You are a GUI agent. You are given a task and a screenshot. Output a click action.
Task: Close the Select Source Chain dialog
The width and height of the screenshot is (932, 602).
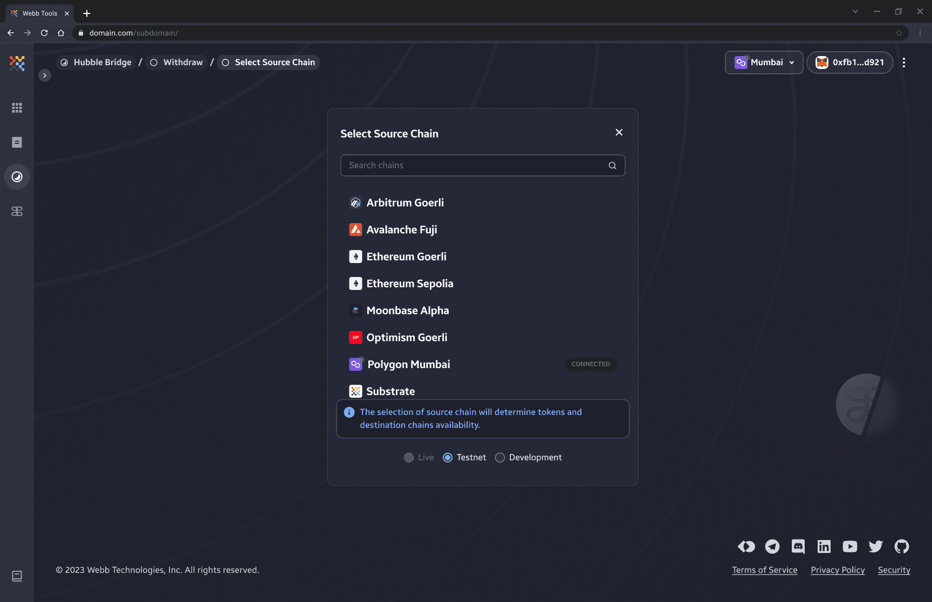pos(619,133)
